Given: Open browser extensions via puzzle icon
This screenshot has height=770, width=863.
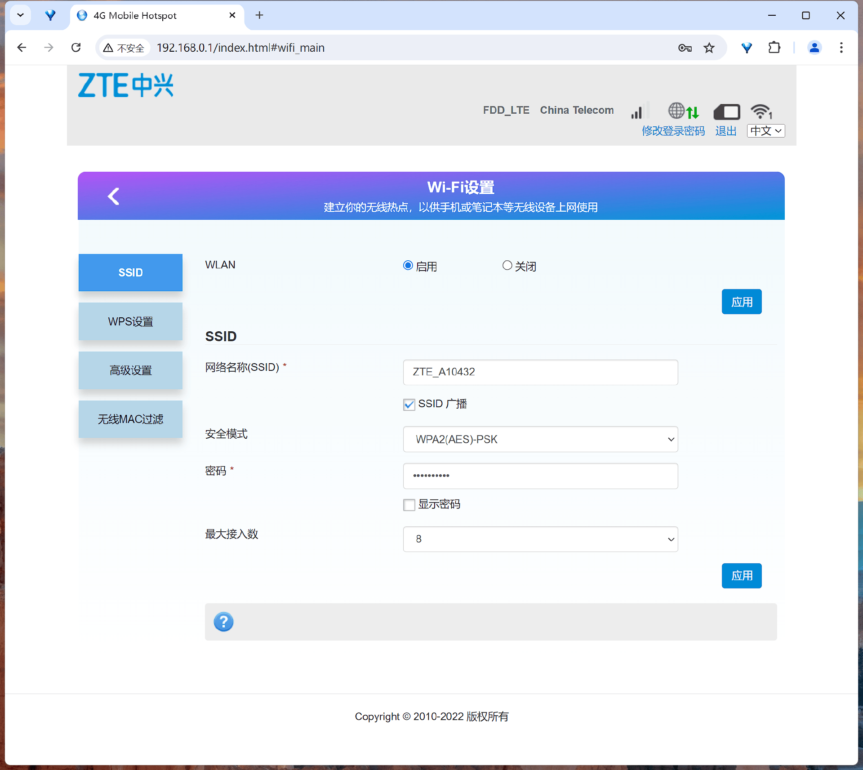Looking at the screenshot, I should point(774,47).
